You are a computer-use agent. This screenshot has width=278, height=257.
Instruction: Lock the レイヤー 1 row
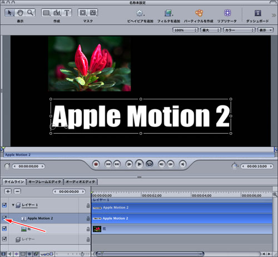click(x=88, y=205)
